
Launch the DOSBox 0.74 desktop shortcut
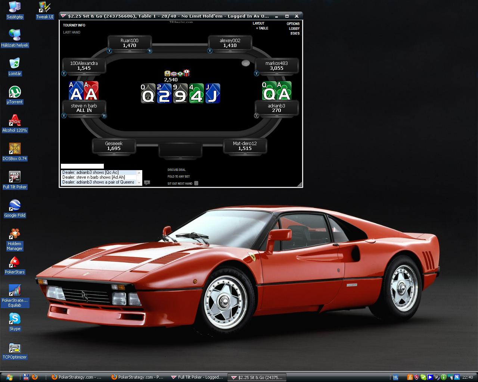coord(15,152)
